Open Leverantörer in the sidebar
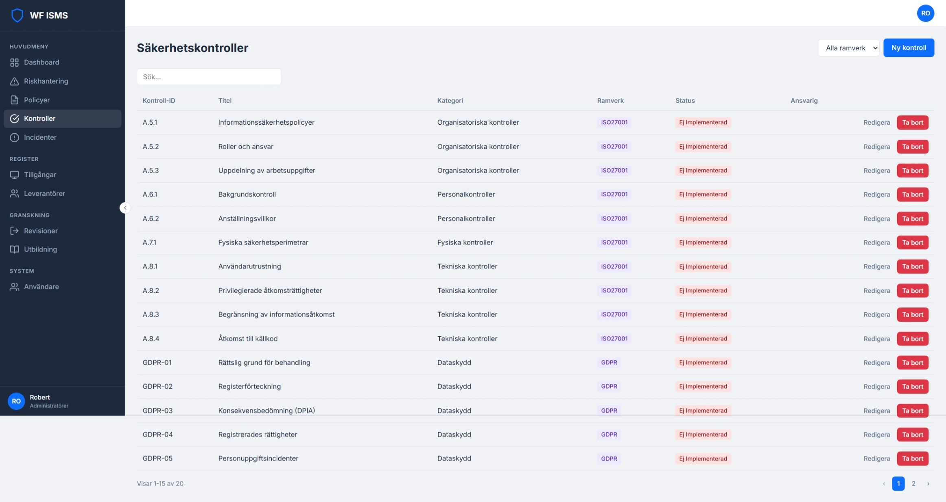This screenshot has width=946, height=502. [44, 193]
